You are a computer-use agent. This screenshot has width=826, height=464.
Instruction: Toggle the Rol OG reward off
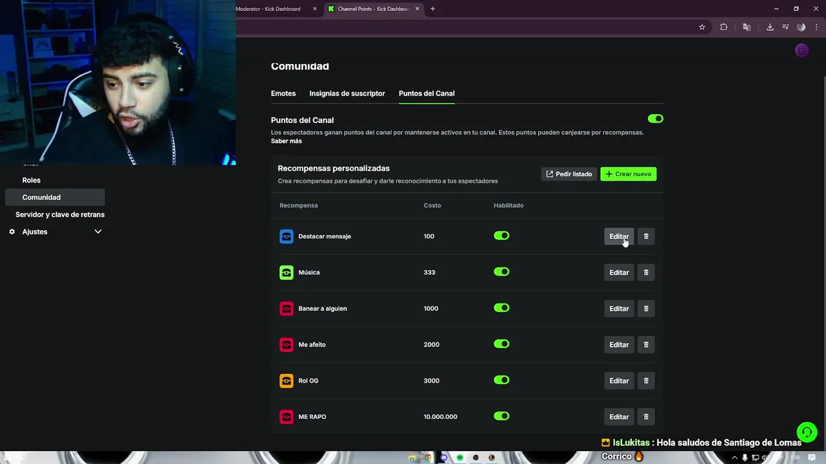tap(501, 380)
